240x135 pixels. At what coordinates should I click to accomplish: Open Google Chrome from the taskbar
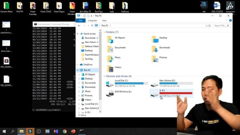(64, 131)
